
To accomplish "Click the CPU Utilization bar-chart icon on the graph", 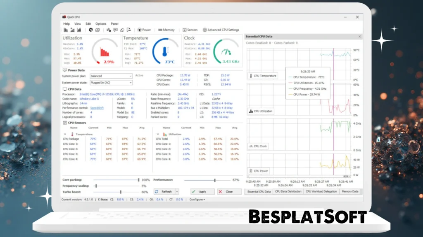I will click(x=251, y=111).
